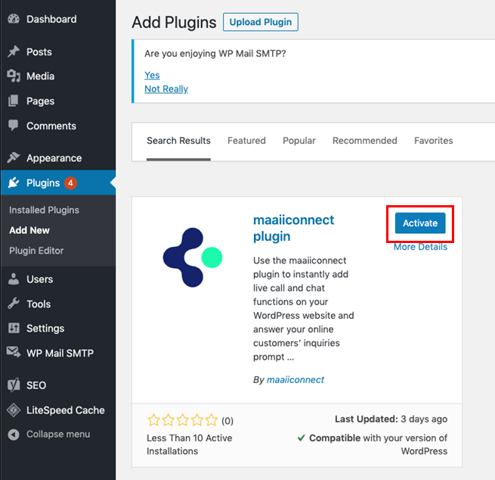495x480 pixels.
Task: Open Installed Plugins submenu
Action: click(x=44, y=210)
